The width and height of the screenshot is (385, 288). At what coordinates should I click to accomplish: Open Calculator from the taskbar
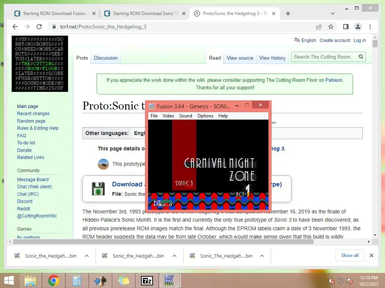point(77,280)
